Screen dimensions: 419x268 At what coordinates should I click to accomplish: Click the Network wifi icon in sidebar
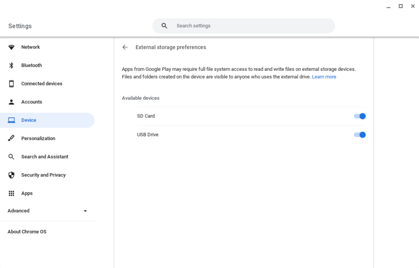[x=11, y=47]
